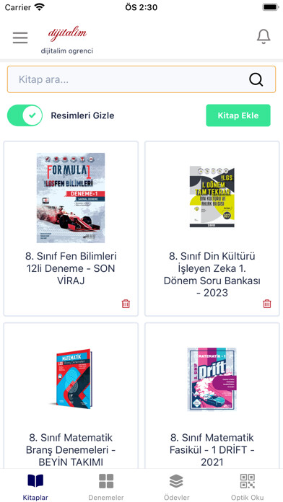Tap the notification bell icon
This screenshot has height=502, width=283.
click(264, 37)
